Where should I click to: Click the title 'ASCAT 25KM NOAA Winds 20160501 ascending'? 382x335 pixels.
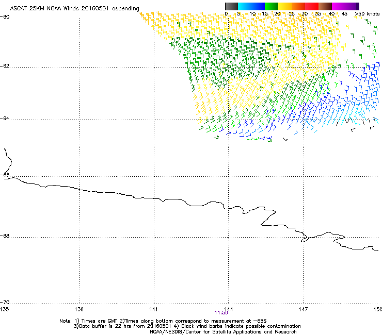(74, 9)
